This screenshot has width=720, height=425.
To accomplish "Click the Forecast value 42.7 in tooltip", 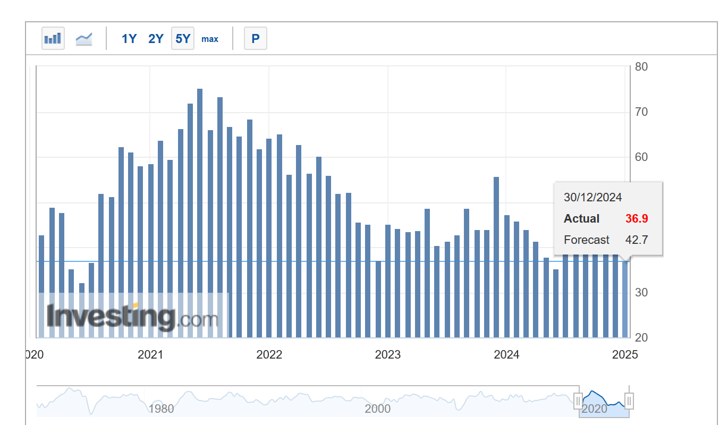I will point(637,240).
